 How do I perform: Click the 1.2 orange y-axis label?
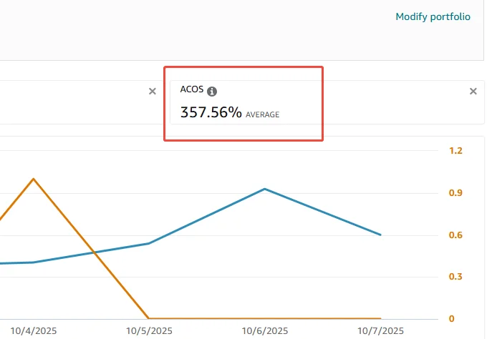point(455,151)
